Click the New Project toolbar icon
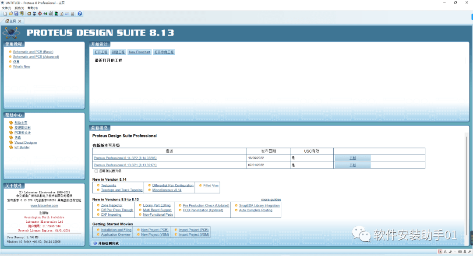The image size is (473, 256). [5, 14]
